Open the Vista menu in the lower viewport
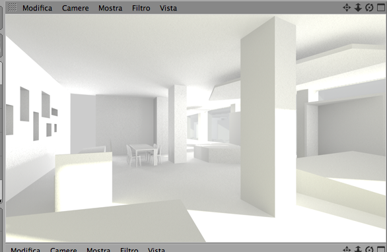The width and height of the screenshot is (387, 252). [x=157, y=249]
